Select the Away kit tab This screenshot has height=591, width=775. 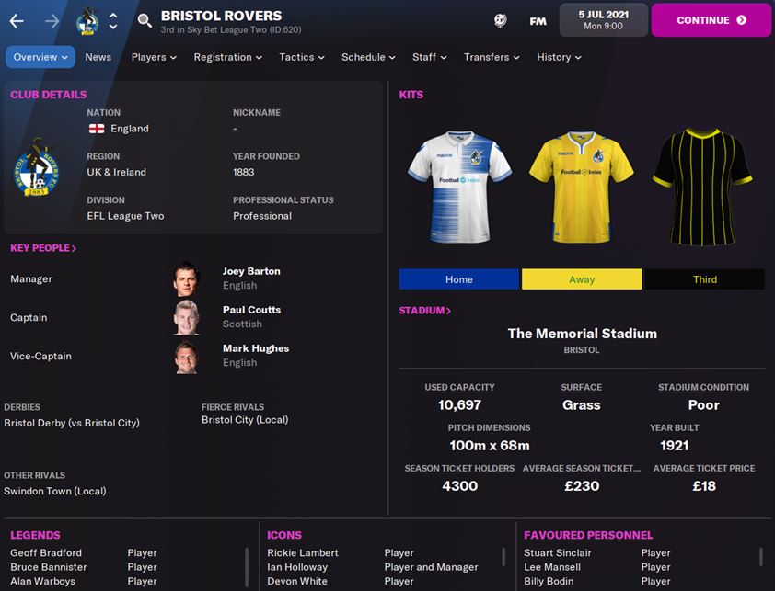click(582, 279)
